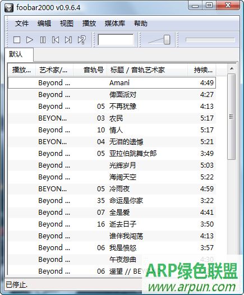Click track number 07 in 全是爱 row

(101, 212)
